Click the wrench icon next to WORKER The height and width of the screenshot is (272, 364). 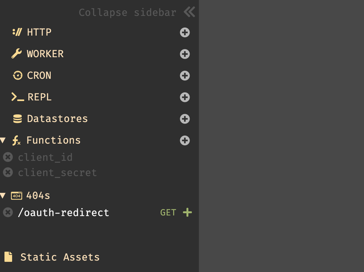[x=17, y=54]
